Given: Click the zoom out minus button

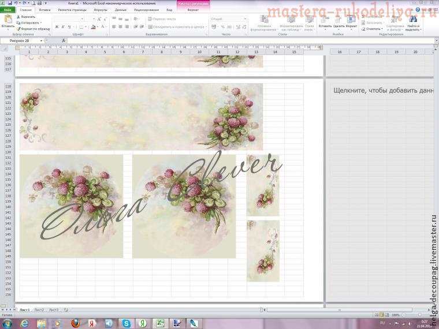Looking at the screenshot, I should point(404,315).
